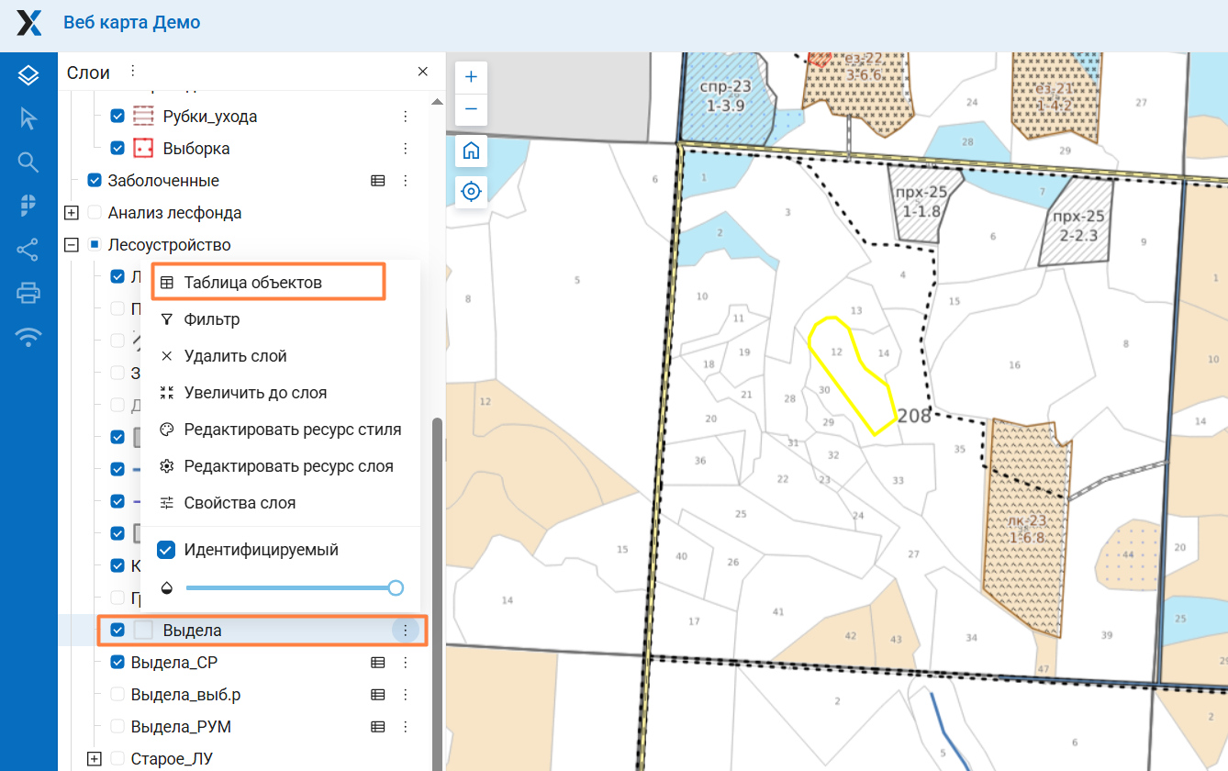The height and width of the screenshot is (771, 1228).
Task: Select the identify cursor tool in sidebar
Action: coord(28,119)
